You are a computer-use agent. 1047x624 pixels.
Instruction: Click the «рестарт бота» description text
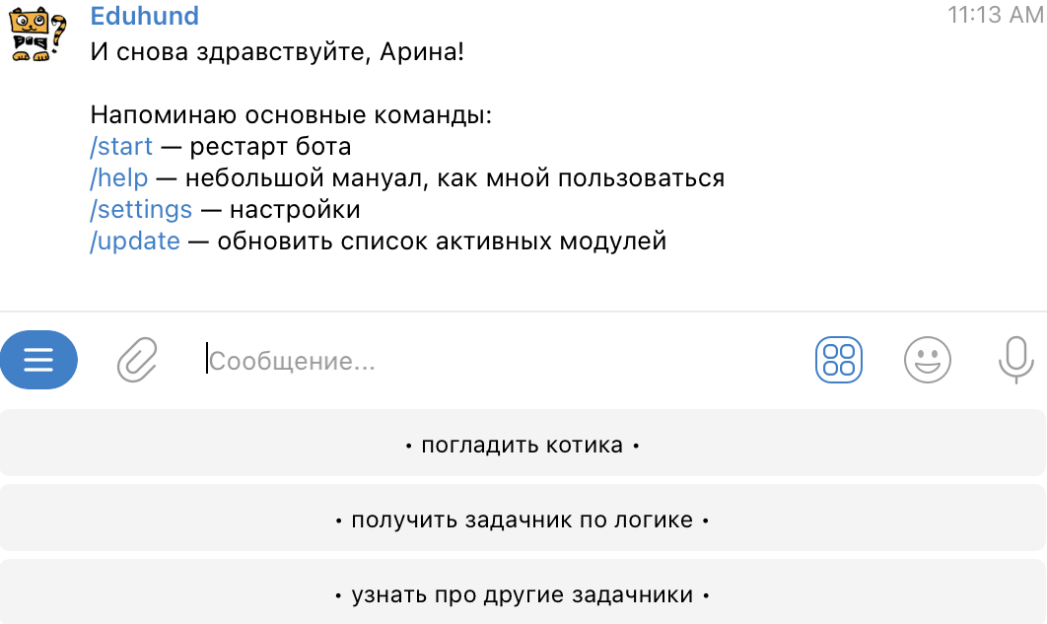pyautogui.click(x=270, y=147)
